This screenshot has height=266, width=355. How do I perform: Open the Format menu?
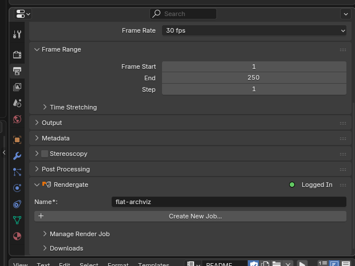(x=118, y=264)
